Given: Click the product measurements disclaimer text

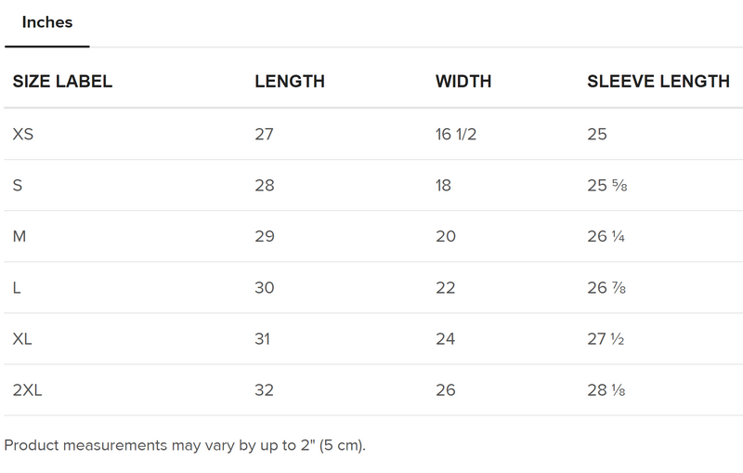Looking at the screenshot, I should click(x=186, y=445).
